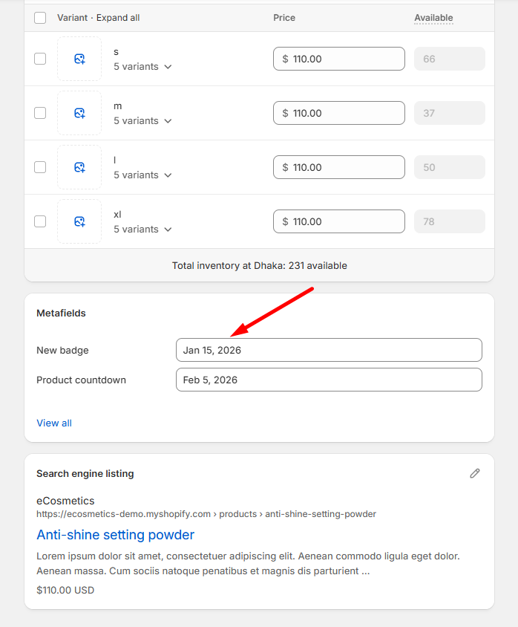Edit price field of the l variant

click(338, 167)
